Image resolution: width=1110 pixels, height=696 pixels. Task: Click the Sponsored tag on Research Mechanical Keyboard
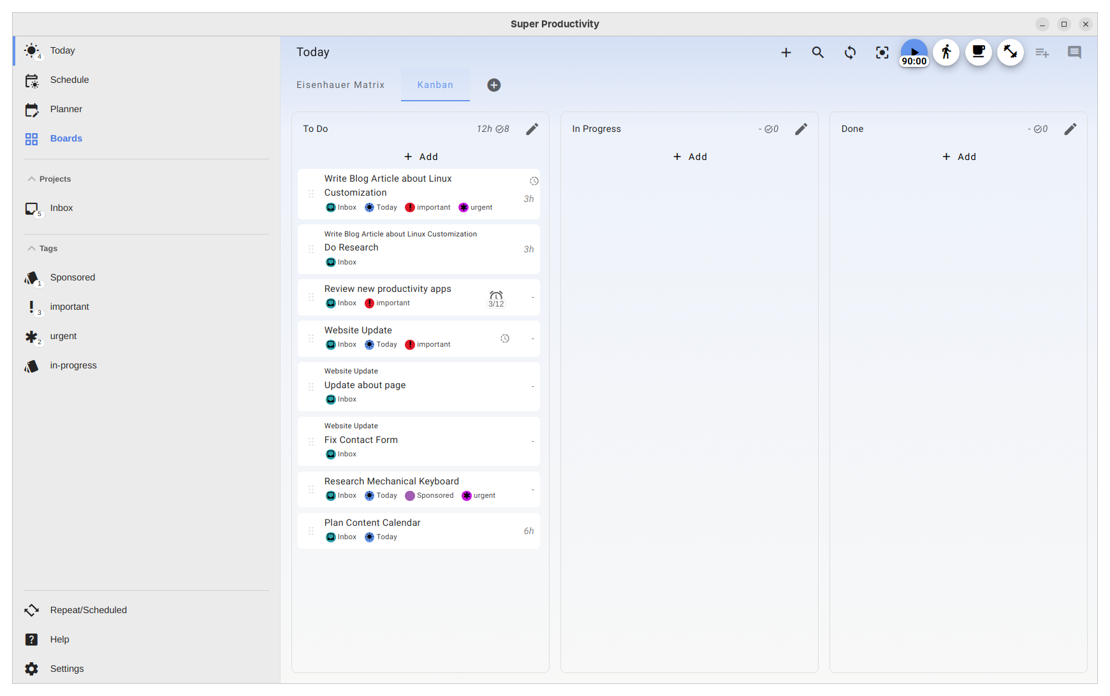point(429,496)
